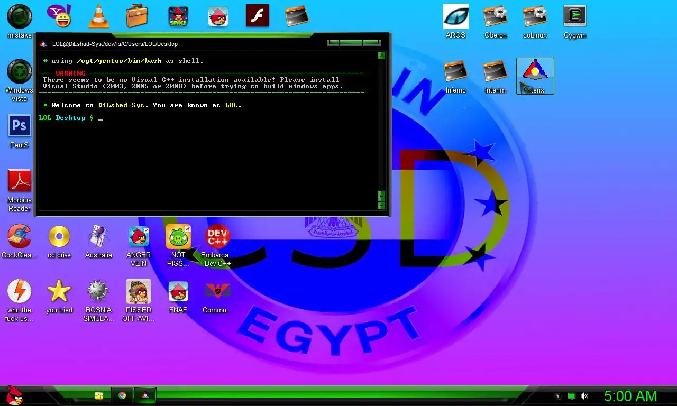Image resolution: width=677 pixels, height=406 pixels.
Task: Open the cd drive disc icon
Action: tap(59, 242)
